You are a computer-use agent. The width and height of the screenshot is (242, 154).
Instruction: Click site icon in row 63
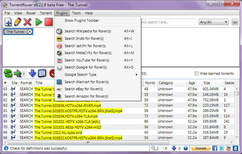[x=13, y=89]
